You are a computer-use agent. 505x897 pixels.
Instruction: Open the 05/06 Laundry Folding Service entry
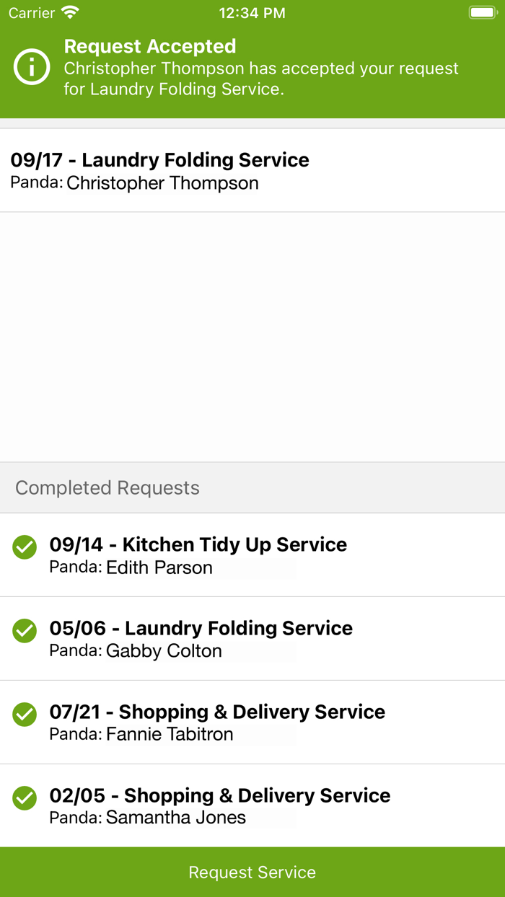(x=200, y=628)
